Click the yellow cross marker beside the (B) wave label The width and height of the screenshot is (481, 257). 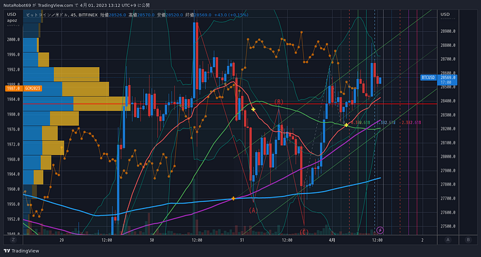point(253,110)
